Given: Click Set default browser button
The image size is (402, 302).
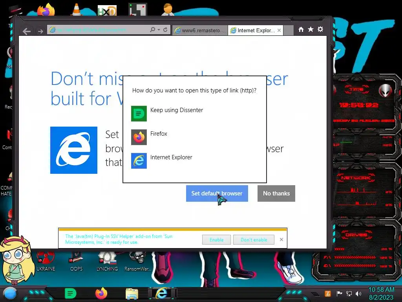Looking at the screenshot, I should coord(217,193).
